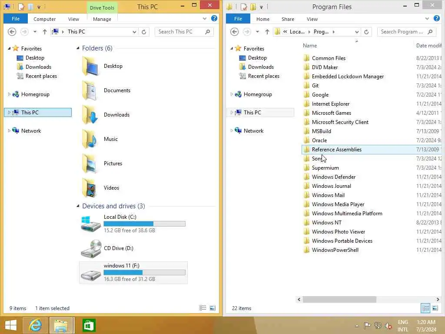The image size is (445, 334).
Task: Click horizontal scrollbar in Program Files list
Action: pos(339,299)
